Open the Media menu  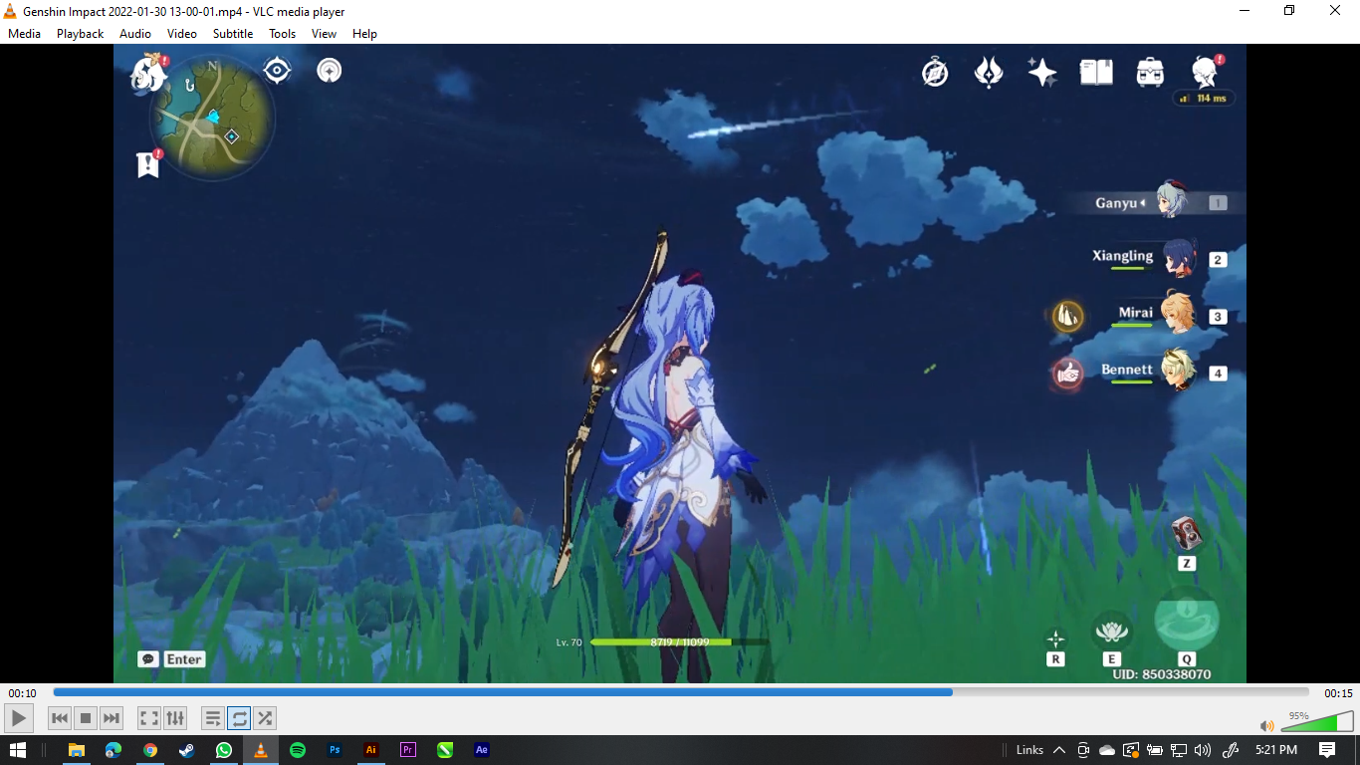coord(24,34)
